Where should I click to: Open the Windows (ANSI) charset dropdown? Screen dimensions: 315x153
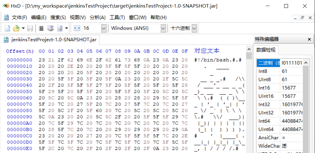163,28
